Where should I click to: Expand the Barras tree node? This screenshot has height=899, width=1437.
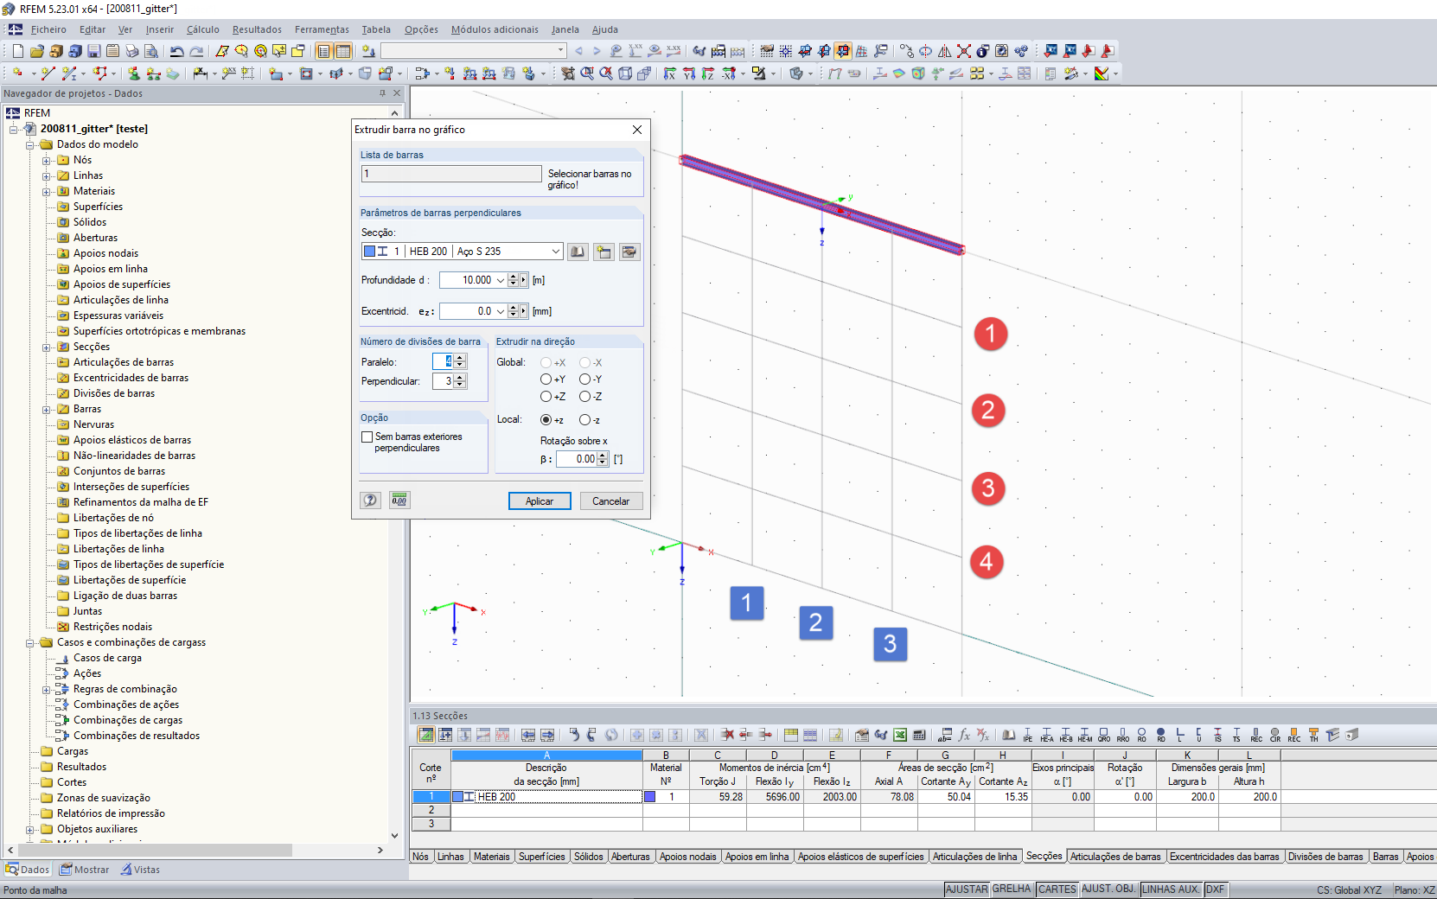coord(47,409)
